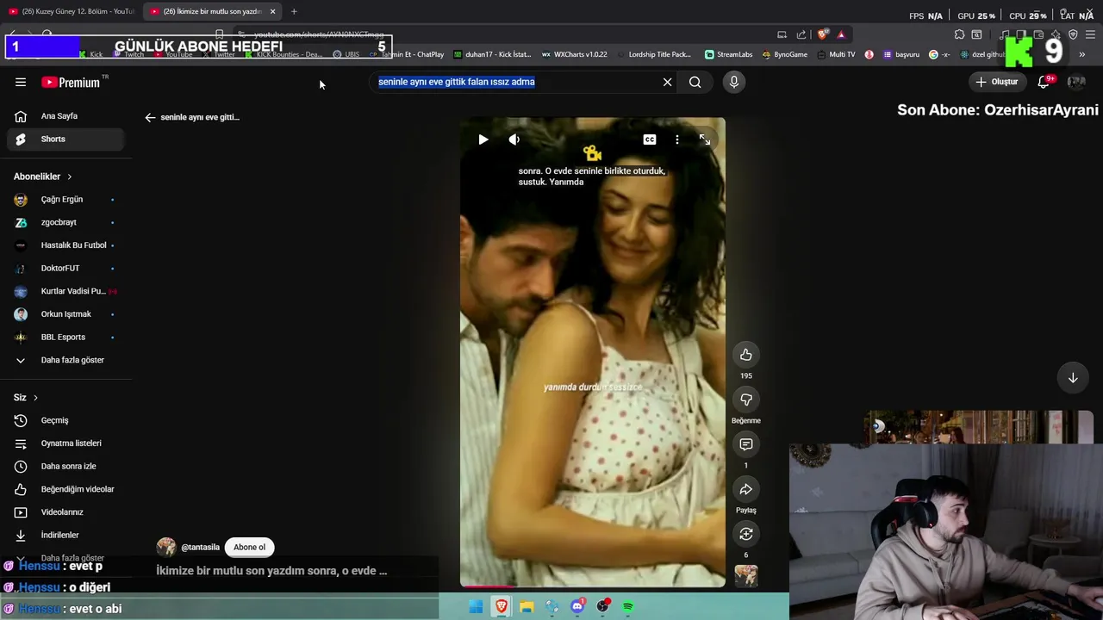Start voice search with microphone
This screenshot has height=620, width=1103.
pos(733,82)
